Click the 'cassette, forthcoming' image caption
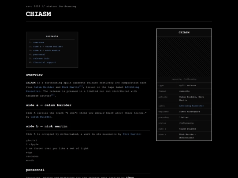Viewport: 238px width, 178px height. pos(184,79)
